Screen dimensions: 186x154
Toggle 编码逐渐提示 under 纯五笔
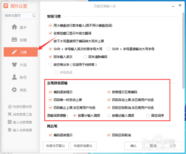point(50,135)
